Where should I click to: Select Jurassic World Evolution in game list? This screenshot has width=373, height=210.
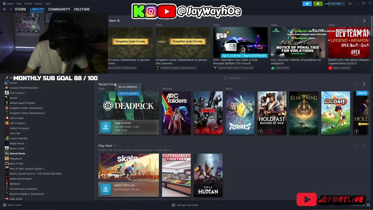click(x=24, y=88)
